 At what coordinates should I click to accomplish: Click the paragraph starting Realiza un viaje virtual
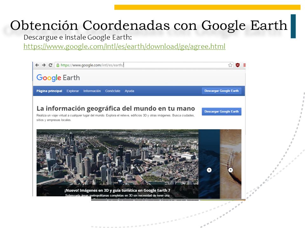(116, 118)
